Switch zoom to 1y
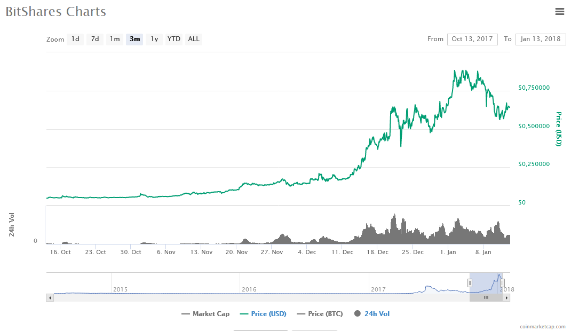The image size is (571, 331). 154,39
